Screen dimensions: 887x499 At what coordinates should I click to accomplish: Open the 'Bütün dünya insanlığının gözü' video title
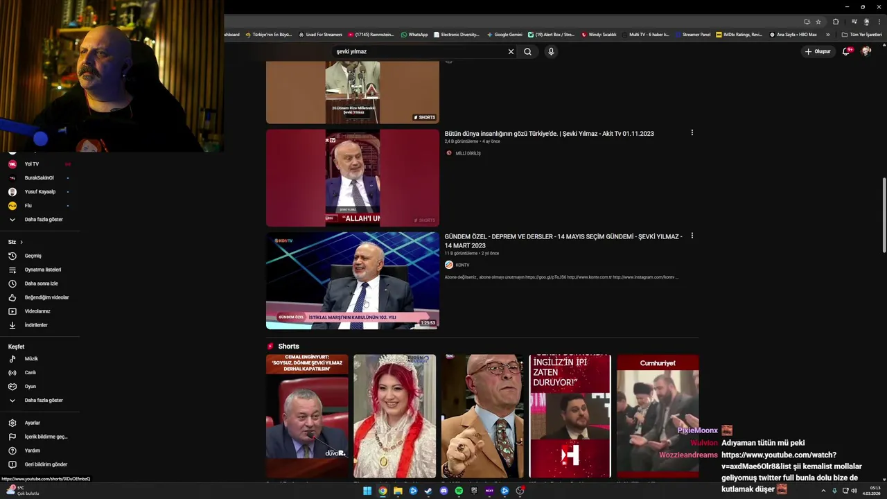(549, 134)
